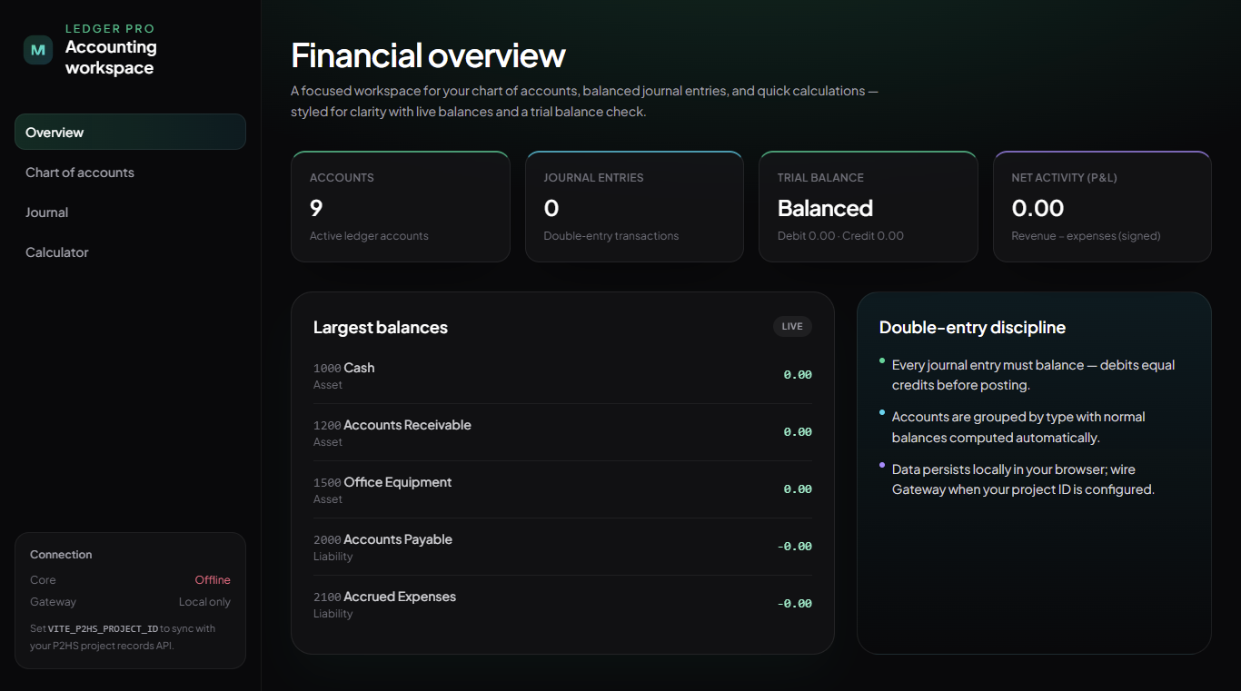Select the 2000 Accounts Payable row
The width and height of the screenshot is (1241, 691).
pos(562,547)
